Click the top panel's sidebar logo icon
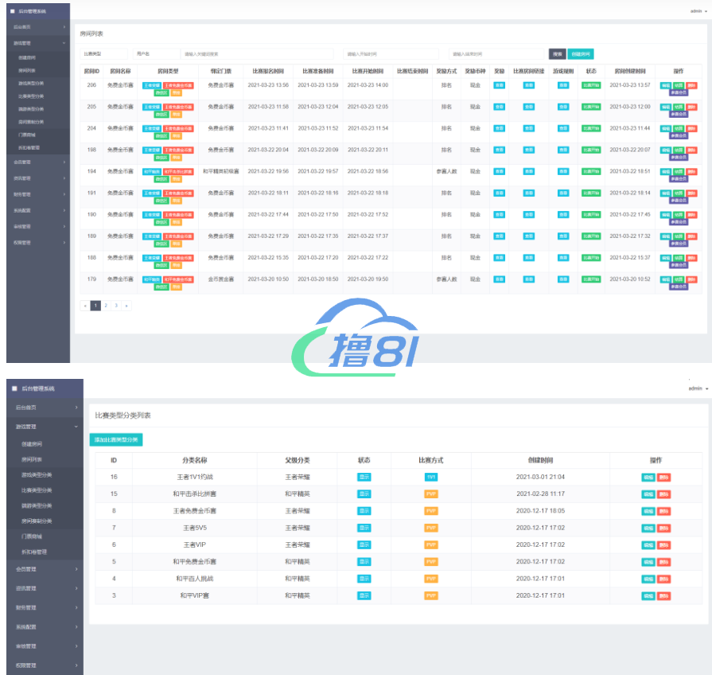The image size is (712, 675). point(13,12)
